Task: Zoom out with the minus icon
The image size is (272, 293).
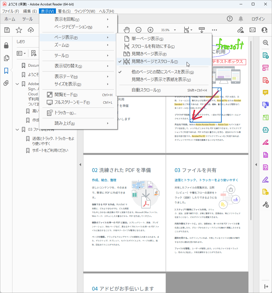Action: [x=139, y=30]
